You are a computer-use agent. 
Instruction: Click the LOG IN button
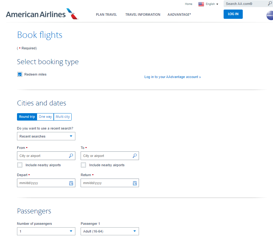click(233, 14)
